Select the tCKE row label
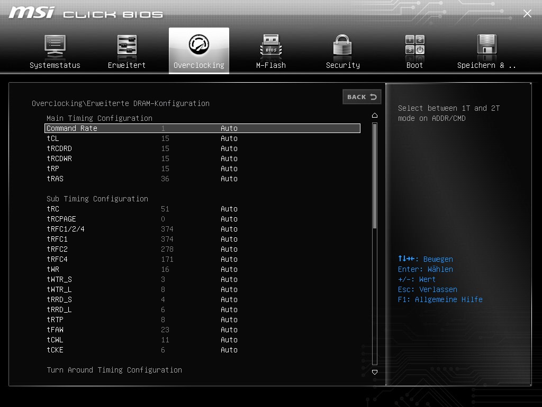 pyautogui.click(x=55, y=350)
